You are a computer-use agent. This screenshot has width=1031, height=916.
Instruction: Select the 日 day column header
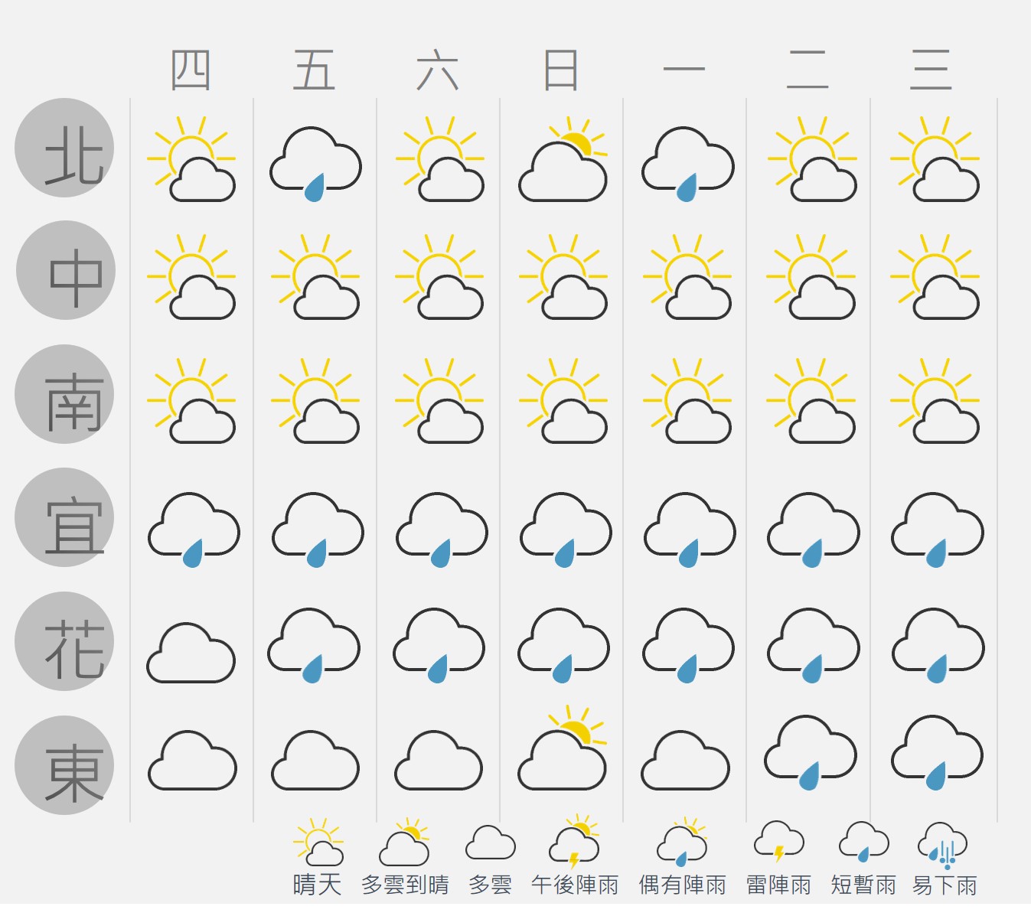(x=560, y=70)
